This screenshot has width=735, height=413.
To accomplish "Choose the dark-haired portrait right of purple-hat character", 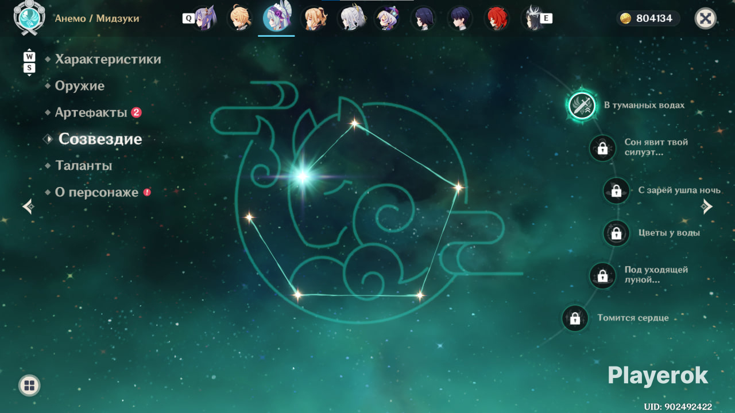I will pyautogui.click(x=423, y=18).
